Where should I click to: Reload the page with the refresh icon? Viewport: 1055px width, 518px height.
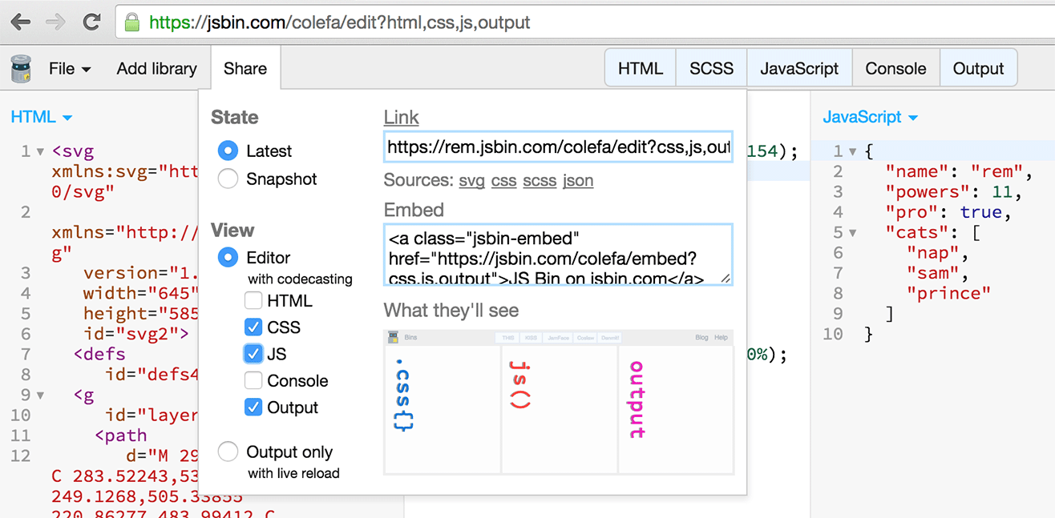(x=91, y=22)
